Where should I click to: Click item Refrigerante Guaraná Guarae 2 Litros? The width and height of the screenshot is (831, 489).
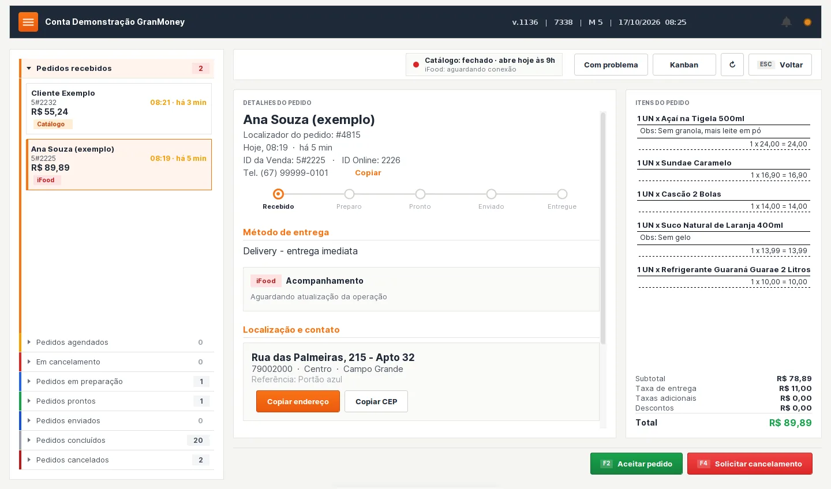click(x=724, y=269)
